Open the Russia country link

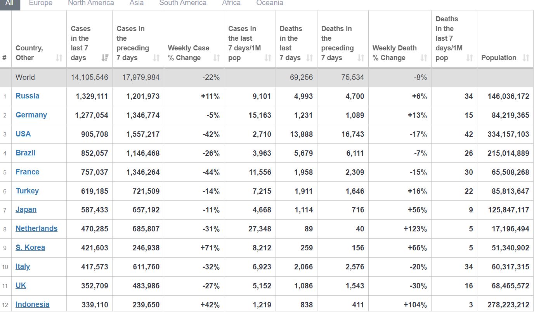pos(27,96)
